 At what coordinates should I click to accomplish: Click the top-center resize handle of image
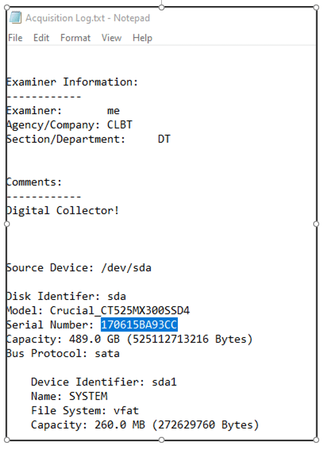pyautogui.click(x=161, y=7)
